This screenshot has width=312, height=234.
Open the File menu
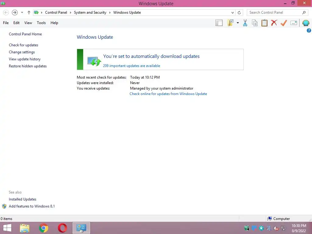click(6, 23)
